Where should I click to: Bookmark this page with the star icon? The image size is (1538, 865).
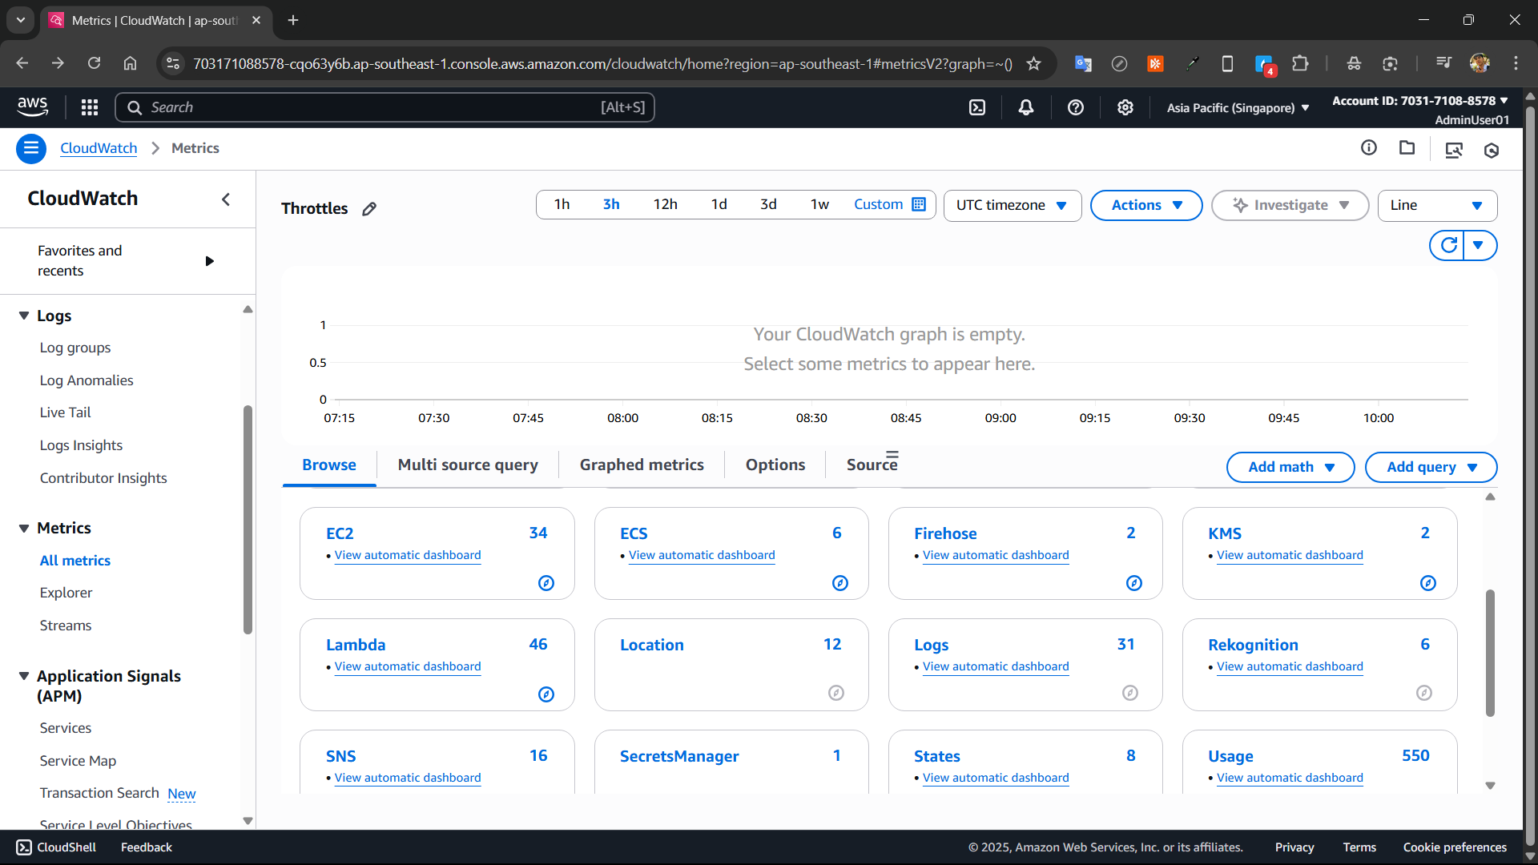pos(1033,63)
